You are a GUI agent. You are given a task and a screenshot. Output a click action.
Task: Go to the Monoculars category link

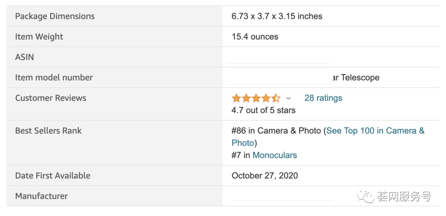(x=275, y=155)
